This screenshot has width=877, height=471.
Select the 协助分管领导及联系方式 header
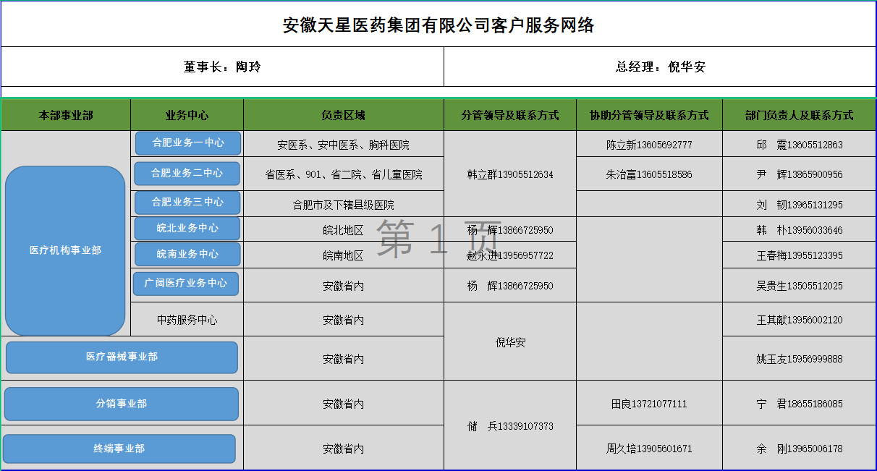[649, 115]
